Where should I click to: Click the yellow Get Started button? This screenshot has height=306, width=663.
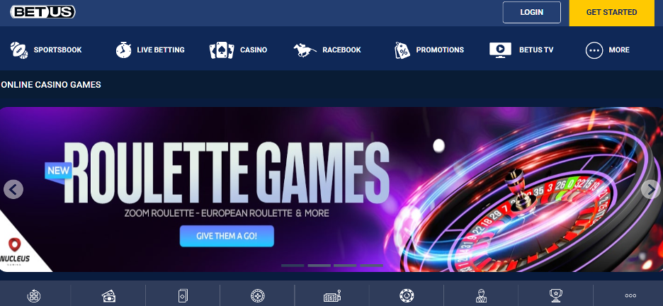[611, 13]
